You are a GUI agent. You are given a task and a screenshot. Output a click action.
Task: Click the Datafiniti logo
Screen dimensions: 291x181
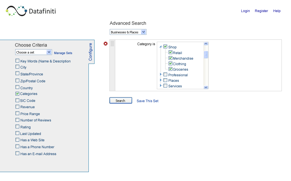[31, 11]
